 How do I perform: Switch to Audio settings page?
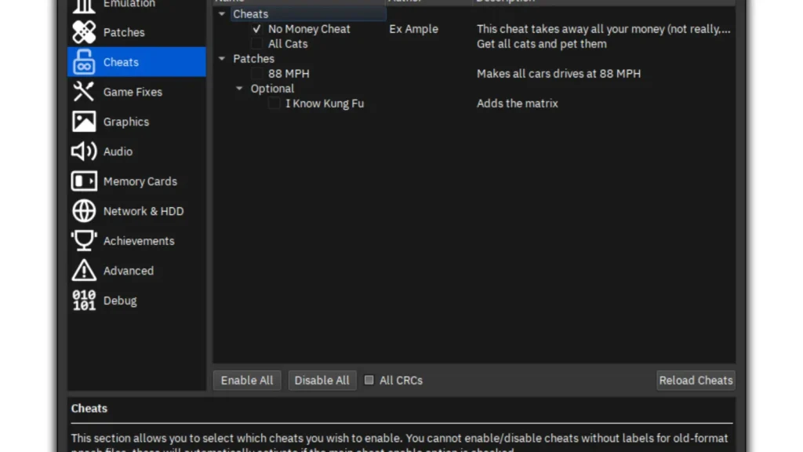[x=136, y=151]
